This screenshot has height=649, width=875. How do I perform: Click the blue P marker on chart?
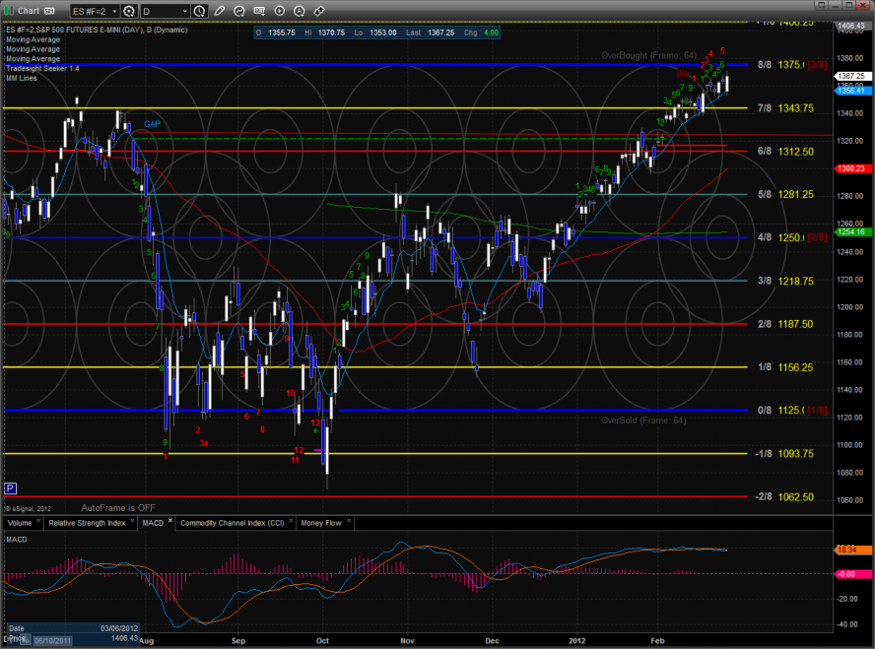pos(10,487)
